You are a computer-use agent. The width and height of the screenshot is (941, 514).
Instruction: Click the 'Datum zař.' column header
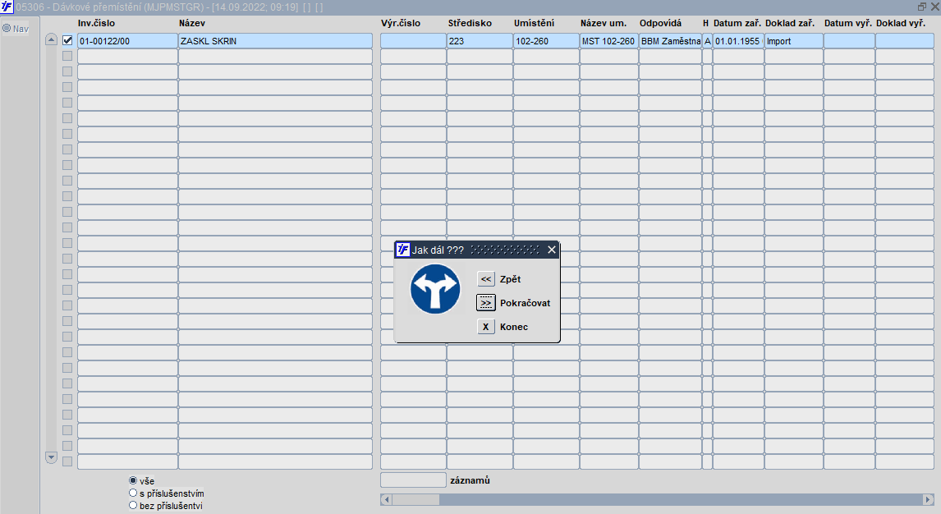[737, 23]
